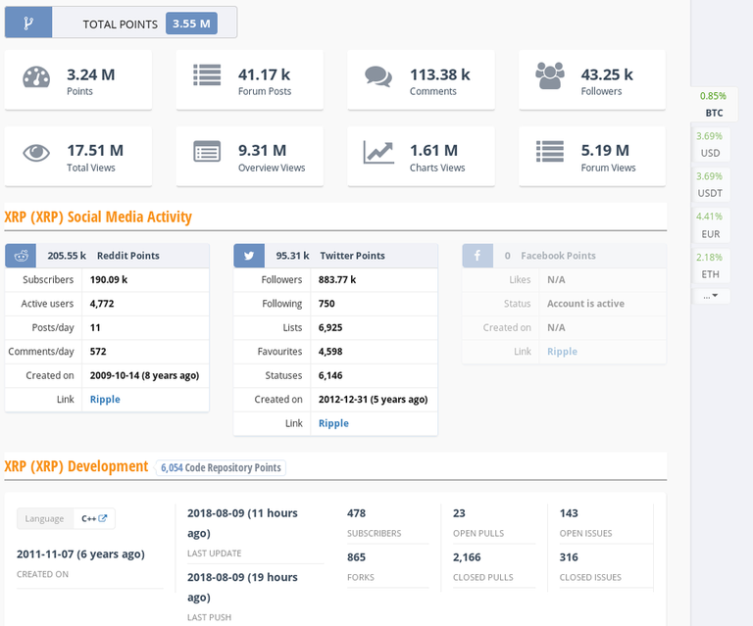Click the Last Push 19 hours ago value
Viewport: 753px width, 626px height.
pos(242,587)
